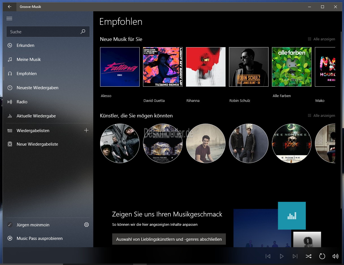Open the smiling man artist circle
Image resolution: width=344 pixels, height=265 pixels.
(x=206, y=143)
